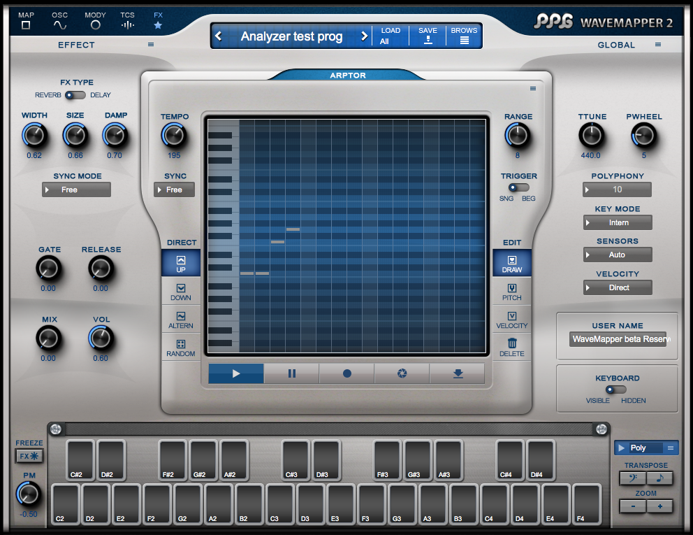Click the PWHEEL knob

point(643,136)
